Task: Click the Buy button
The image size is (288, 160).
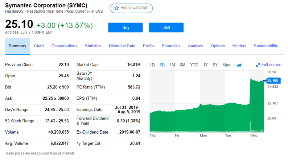Action: (x=126, y=27)
